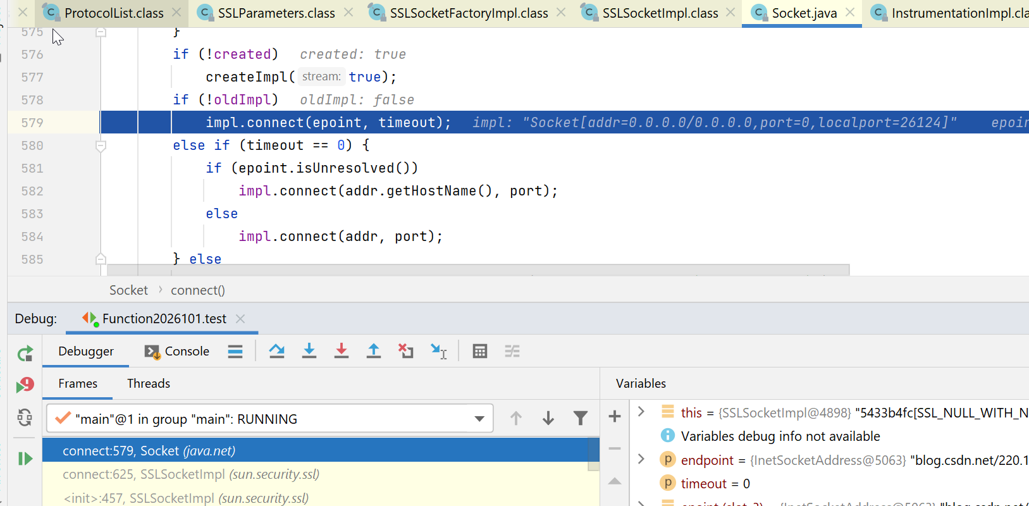The image size is (1029, 506).
Task: Toggle the frames filter funnel icon
Action: coord(580,418)
